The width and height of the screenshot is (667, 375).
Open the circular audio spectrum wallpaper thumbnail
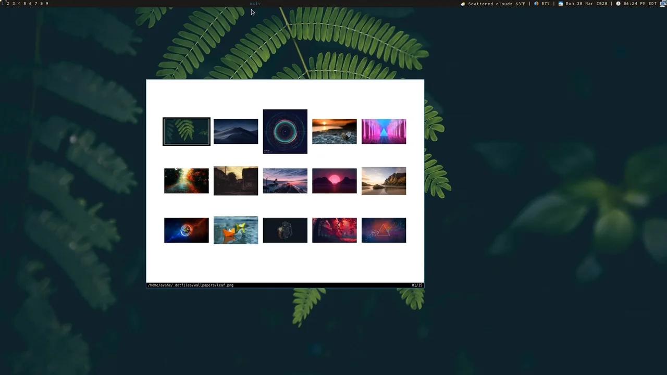pyautogui.click(x=285, y=131)
